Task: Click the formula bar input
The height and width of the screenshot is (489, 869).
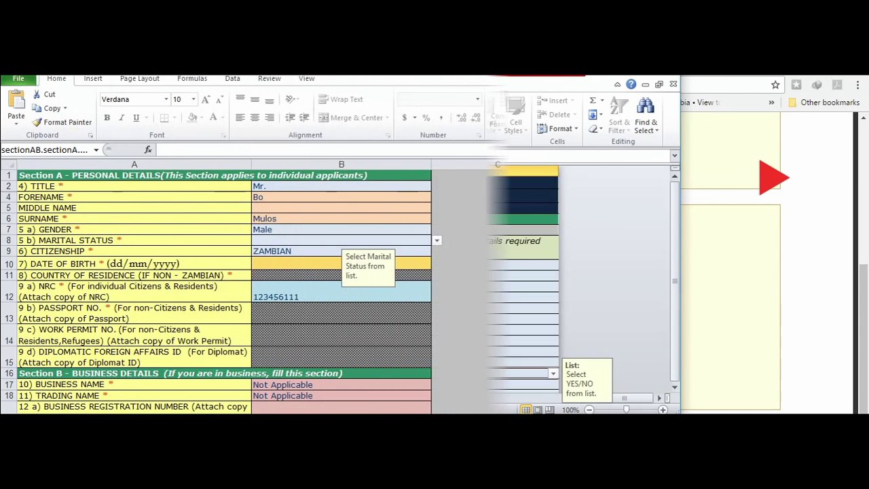Action: (414, 150)
